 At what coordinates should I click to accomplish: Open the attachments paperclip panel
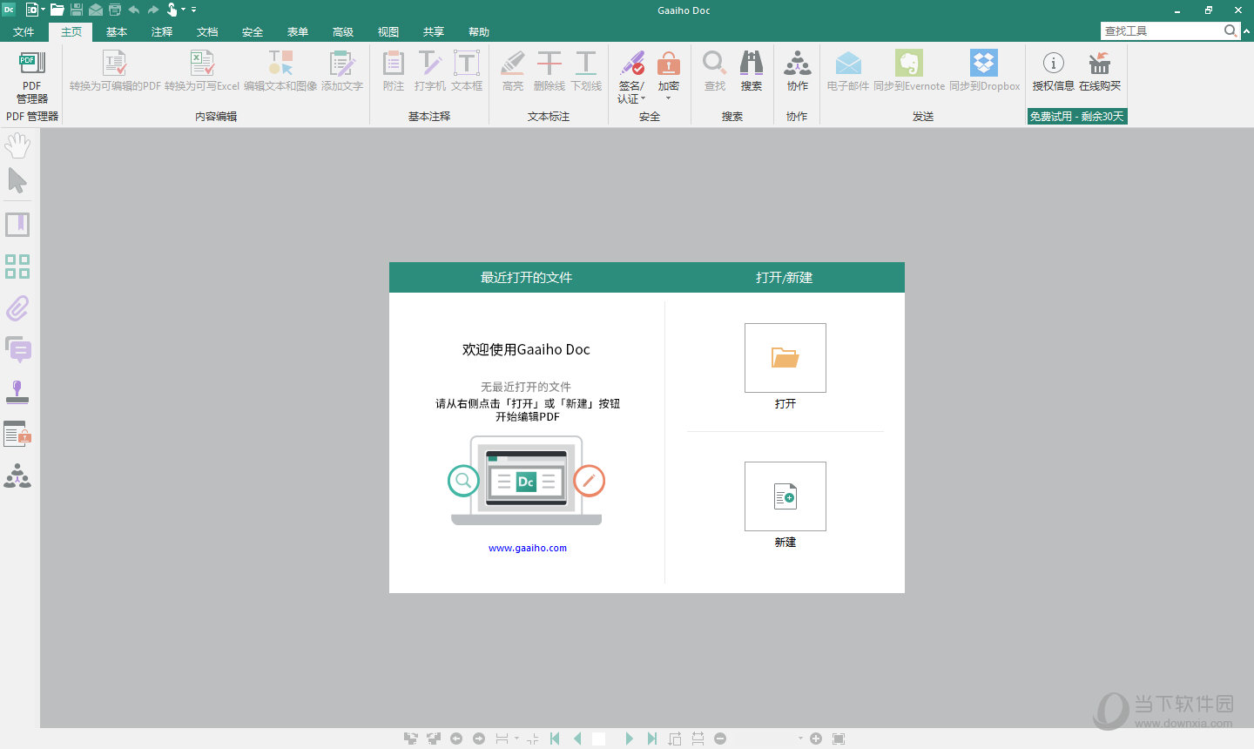[x=17, y=308]
